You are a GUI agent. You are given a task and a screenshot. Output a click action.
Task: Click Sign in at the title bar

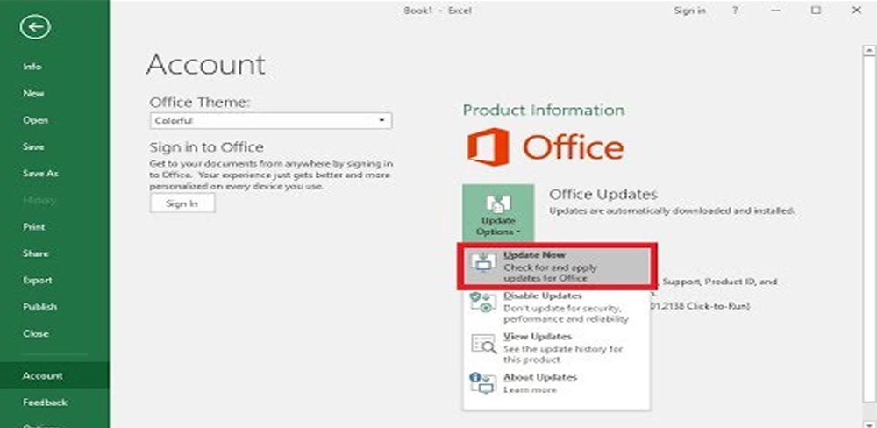pos(689,11)
